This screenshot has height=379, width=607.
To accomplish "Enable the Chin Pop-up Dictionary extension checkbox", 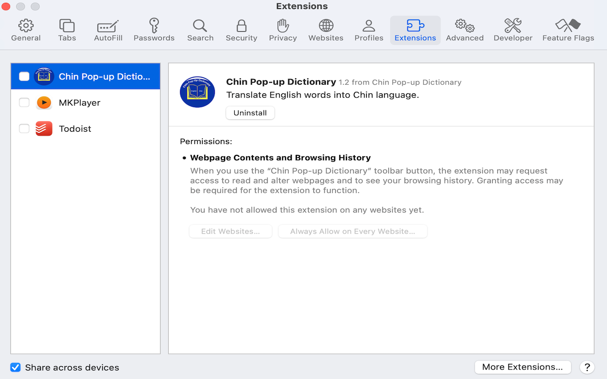I will [24, 76].
